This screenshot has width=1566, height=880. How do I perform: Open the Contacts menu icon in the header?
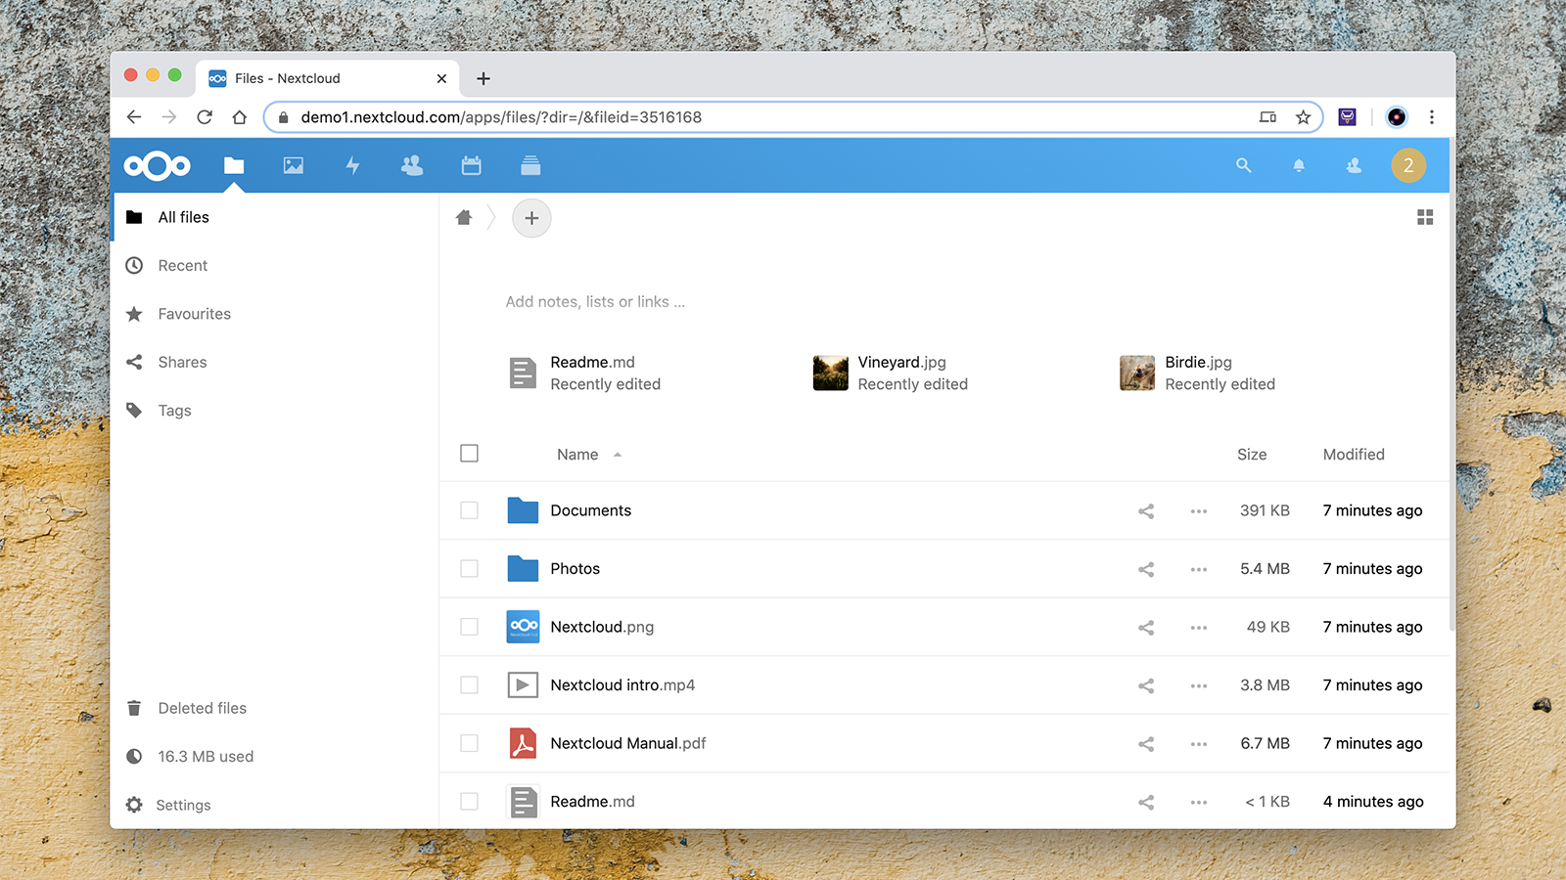(x=1354, y=165)
